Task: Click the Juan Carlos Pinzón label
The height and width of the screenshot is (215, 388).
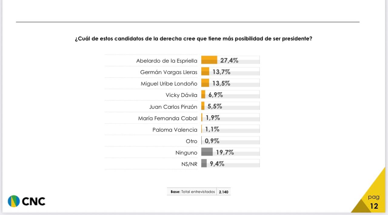Action: (173, 107)
